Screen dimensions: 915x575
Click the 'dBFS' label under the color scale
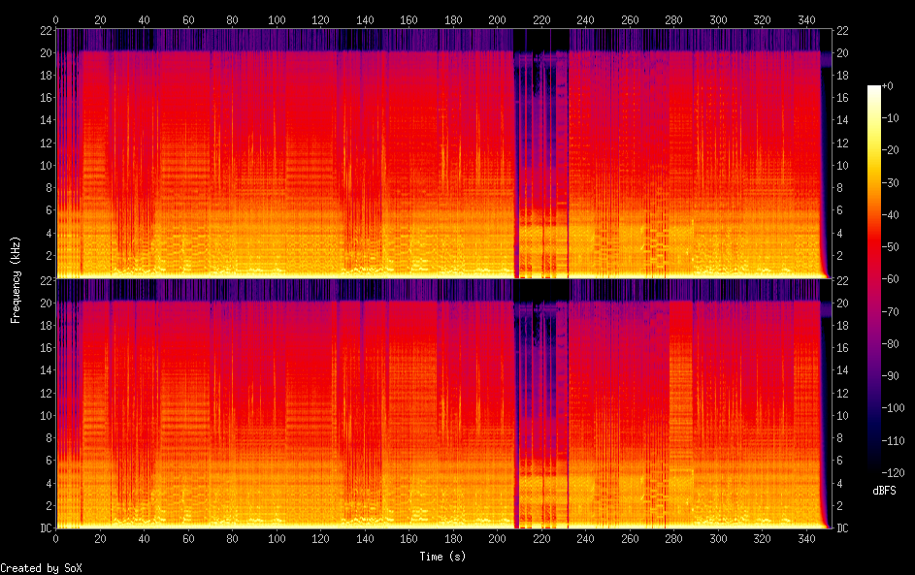click(884, 490)
